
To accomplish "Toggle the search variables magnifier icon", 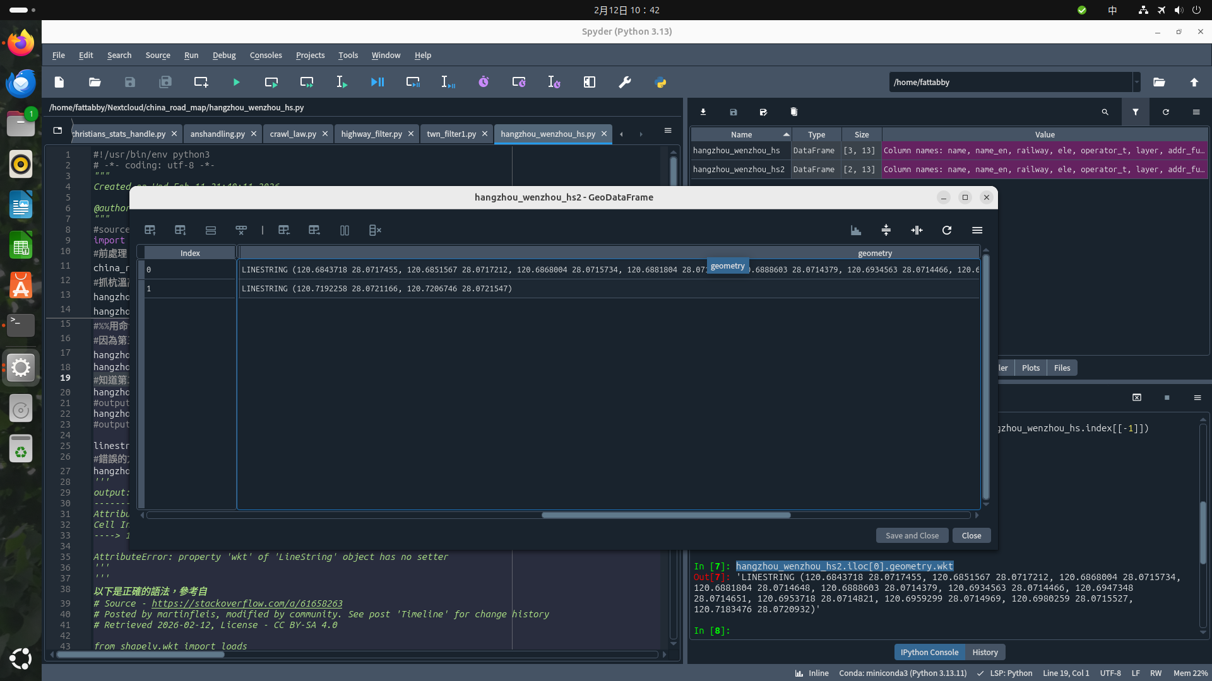I will 1105,112.
